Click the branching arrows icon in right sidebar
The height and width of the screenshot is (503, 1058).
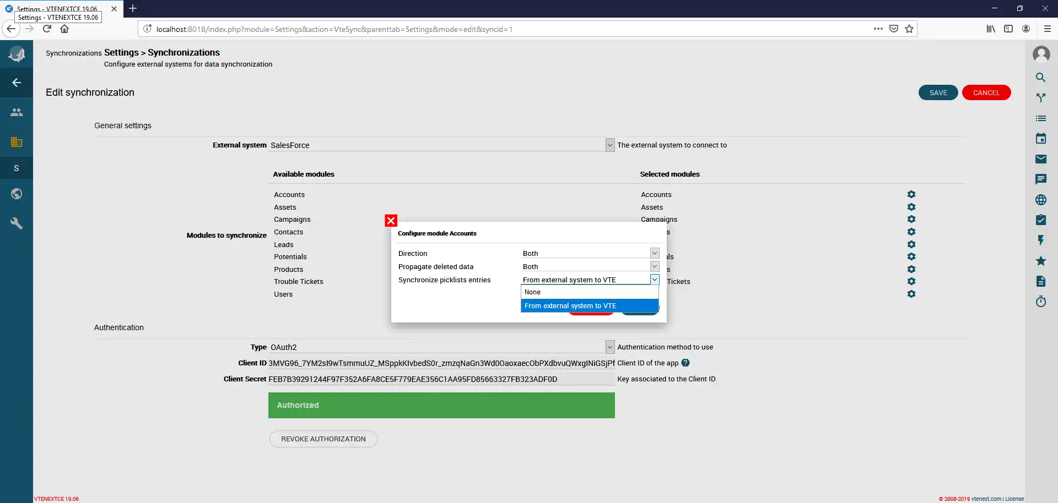click(x=1041, y=98)
